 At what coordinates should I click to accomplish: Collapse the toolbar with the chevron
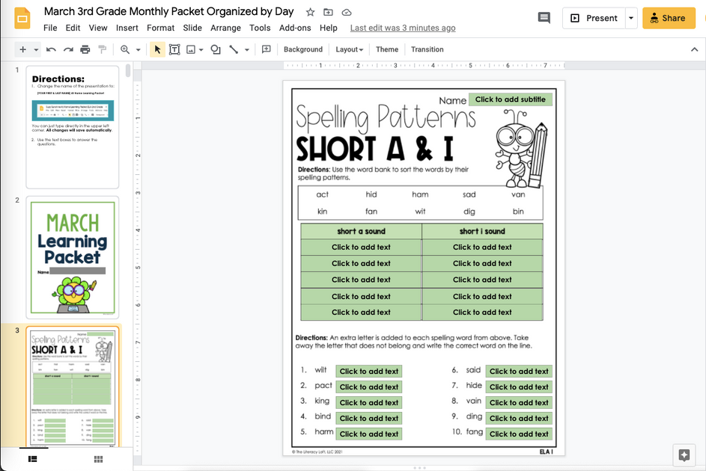point(694,49)
